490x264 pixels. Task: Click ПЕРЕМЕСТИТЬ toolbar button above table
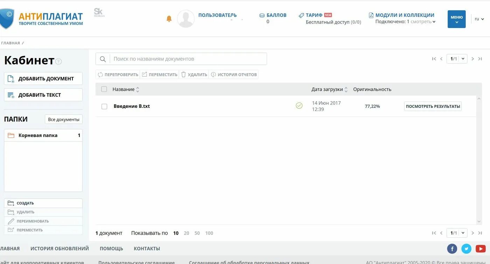click(159, 75)
